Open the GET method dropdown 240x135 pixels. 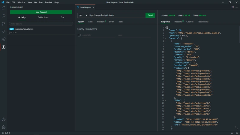83,15
